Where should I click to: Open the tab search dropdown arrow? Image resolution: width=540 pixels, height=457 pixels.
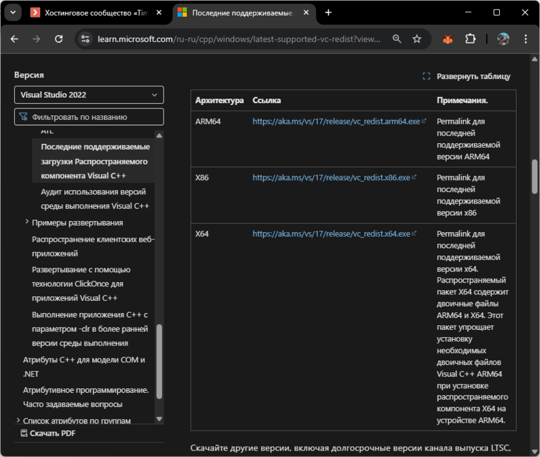coord(12,12)
